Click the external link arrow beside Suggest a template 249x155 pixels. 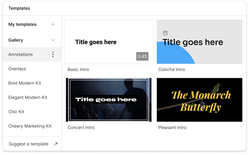[x=56, y=144]
